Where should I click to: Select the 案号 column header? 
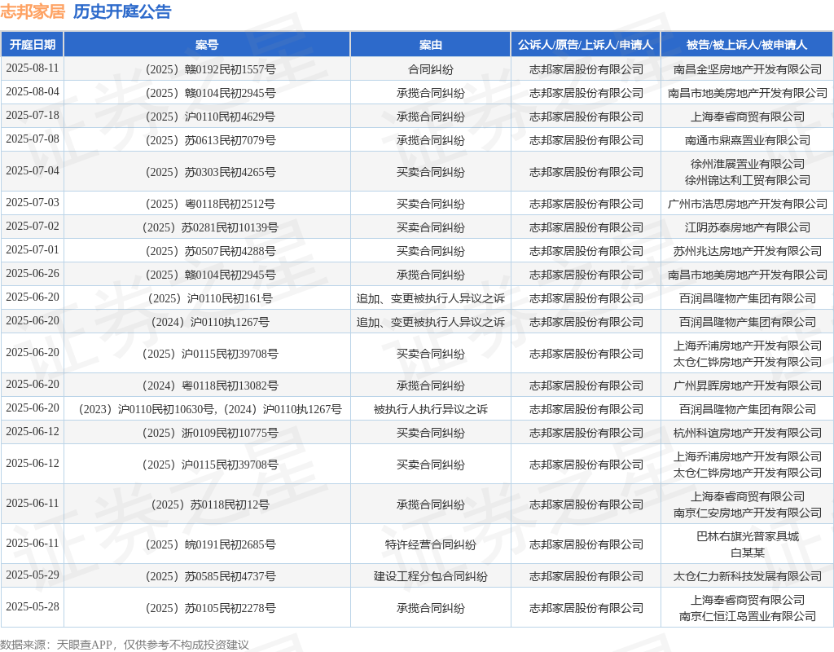pyautogui.click(x=207, y=45)
